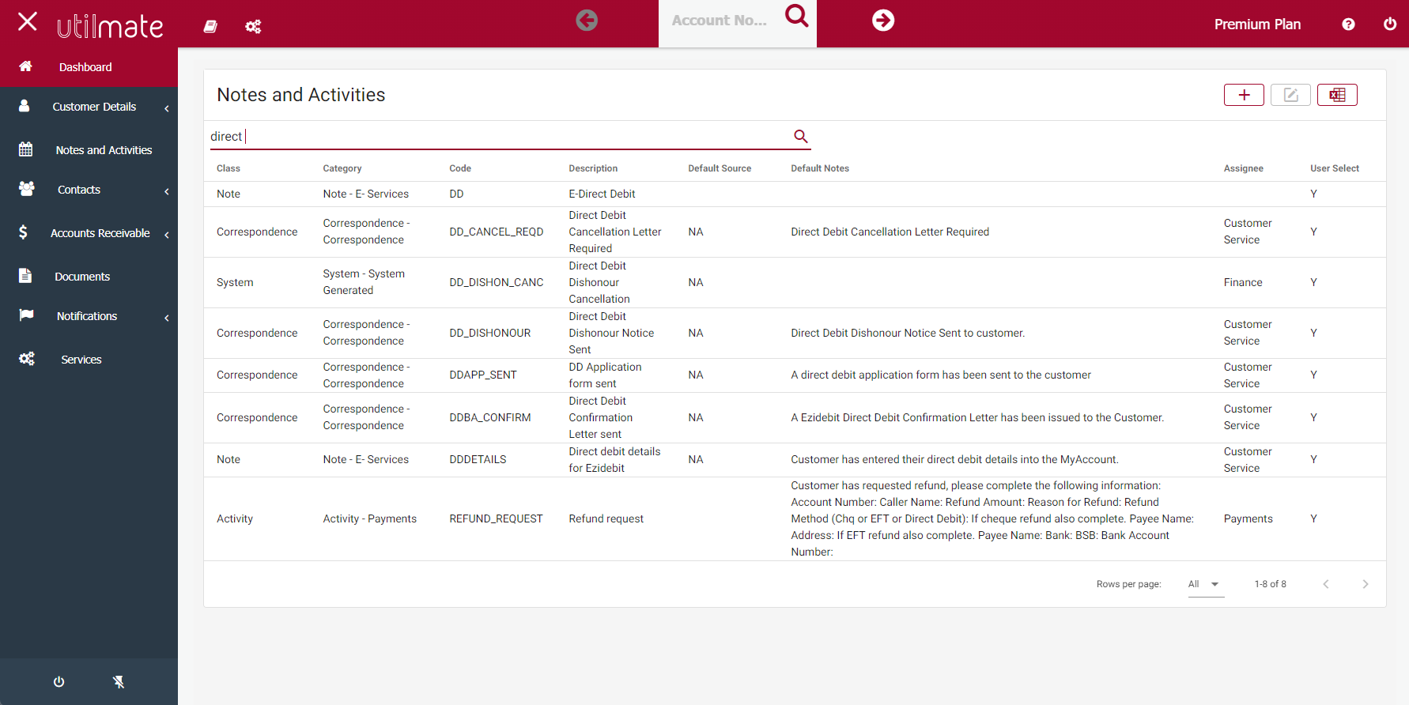Sort by Code column header

point(460,168)
